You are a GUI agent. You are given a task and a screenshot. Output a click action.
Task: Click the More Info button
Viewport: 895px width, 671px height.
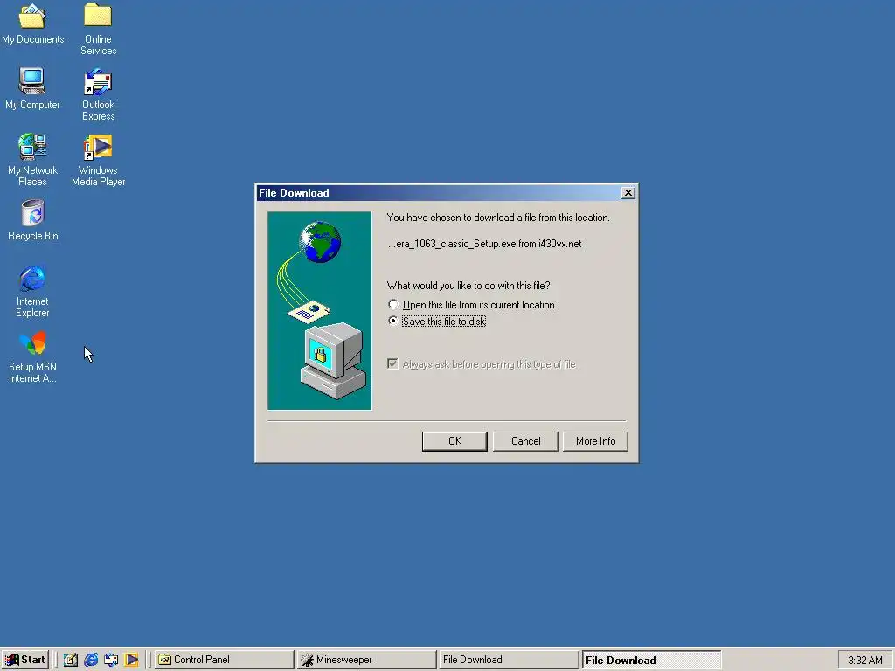(595, 441)
